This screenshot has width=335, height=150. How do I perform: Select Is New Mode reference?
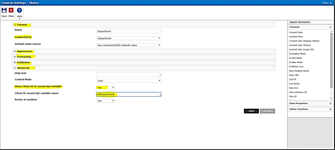pyautogui.click(x=296, y=62)
